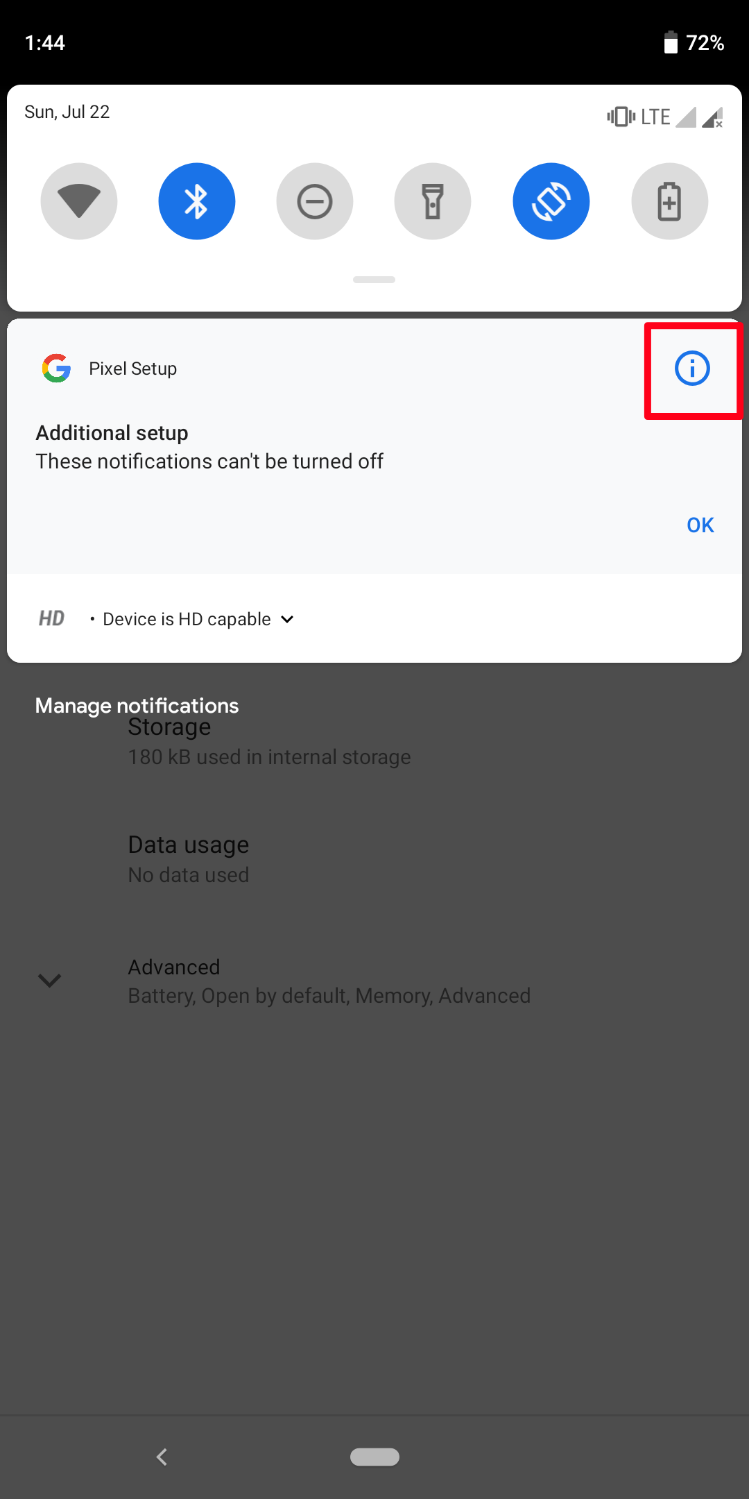Open the Storage settings entry
Viewport: 749px width, 1499px height.
point(269,741)
